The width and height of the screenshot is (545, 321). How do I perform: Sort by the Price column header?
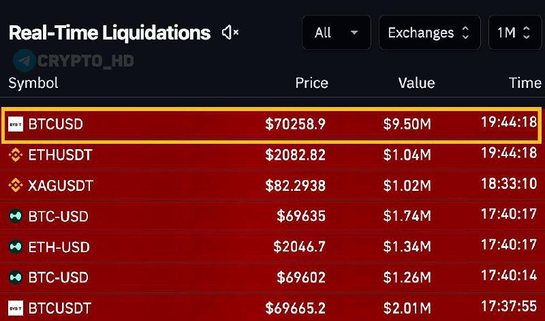[x=311, y=83]
